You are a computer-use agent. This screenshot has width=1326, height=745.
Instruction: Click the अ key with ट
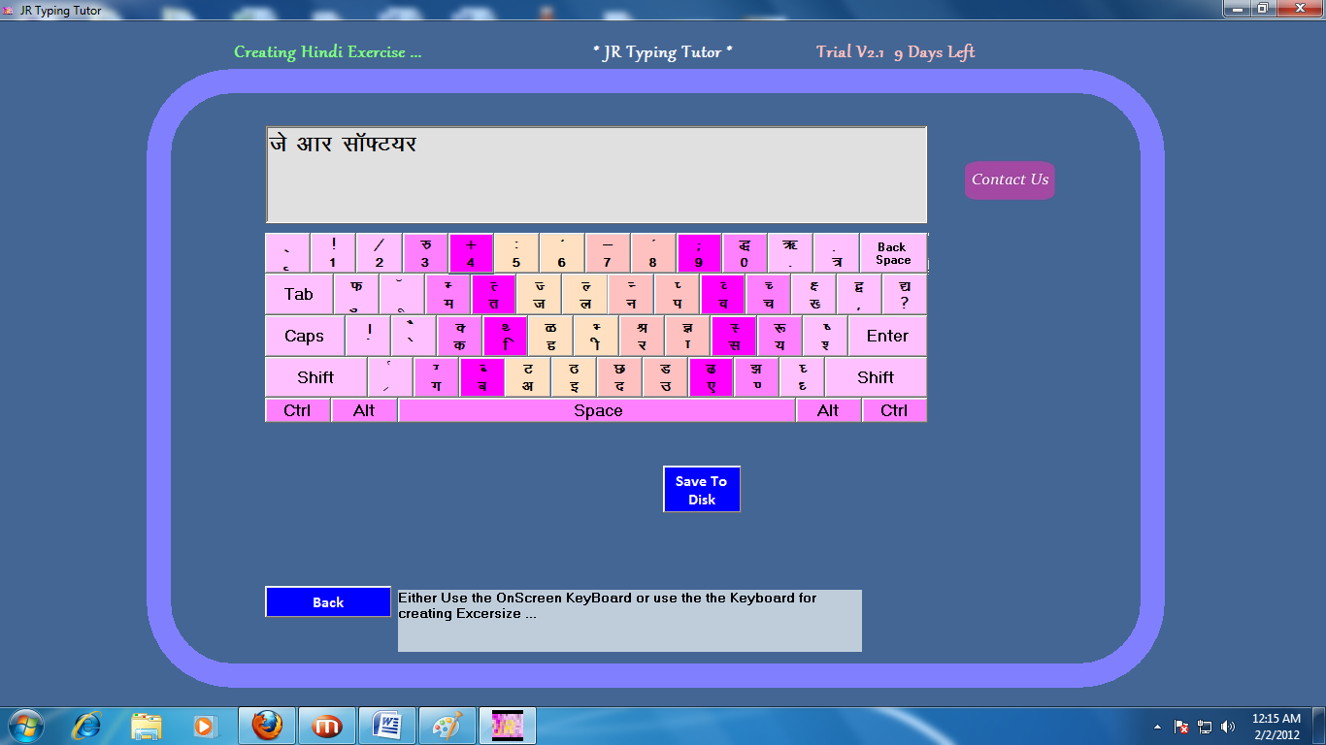[x=527, y=377]
